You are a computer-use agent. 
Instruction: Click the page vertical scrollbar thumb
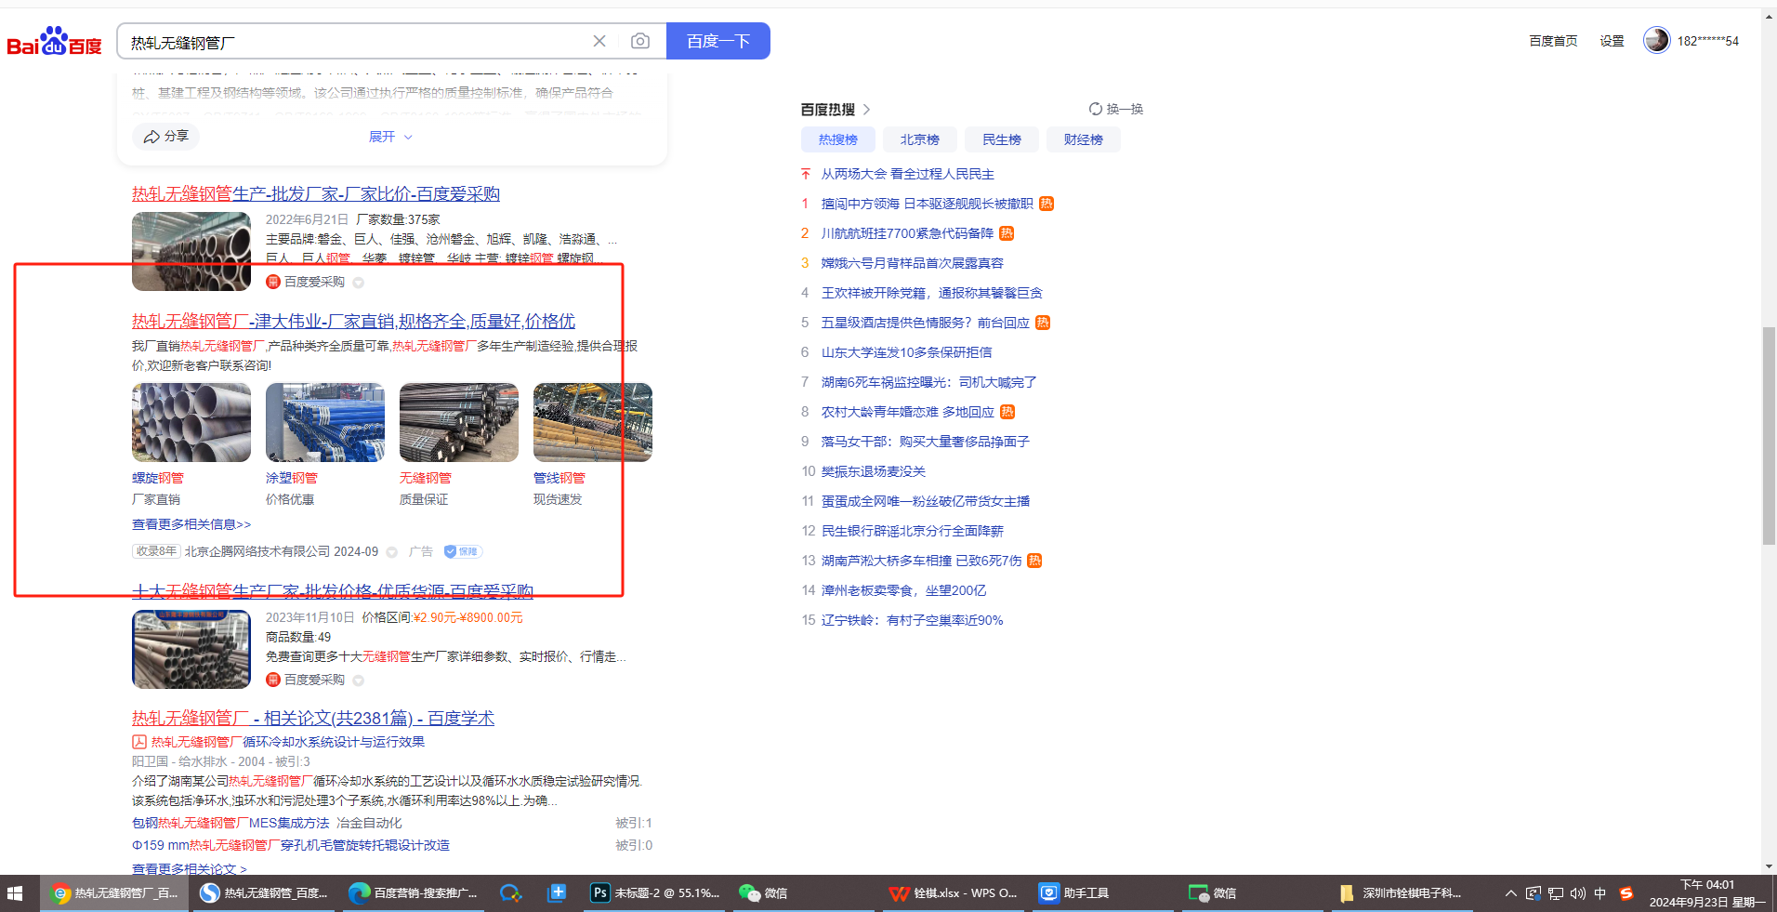1769,435
